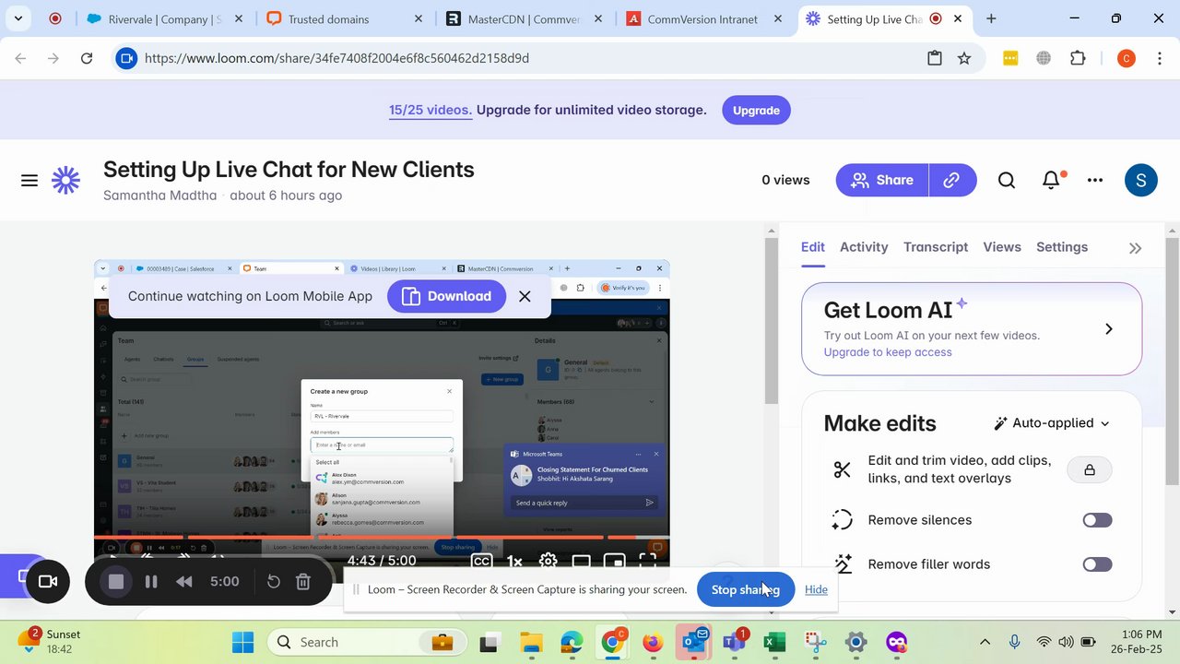
Task: Enter fullscreen in the video player
Action: point(647,561)
